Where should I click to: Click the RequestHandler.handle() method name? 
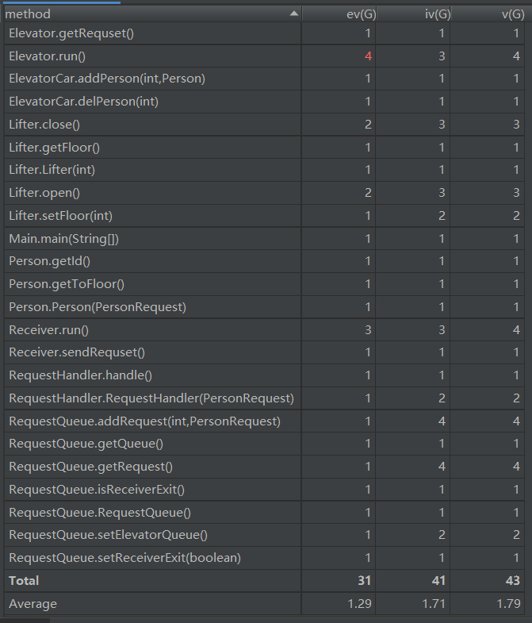(80, 375)
